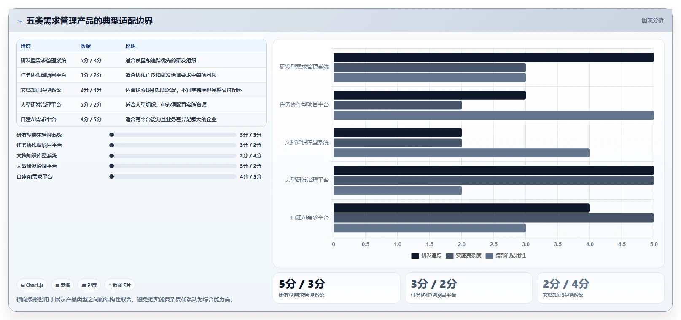Select the 任务协作型项目平台 table row name
The height and width of the screenshot is (320, 681).
tap(43, 75)
